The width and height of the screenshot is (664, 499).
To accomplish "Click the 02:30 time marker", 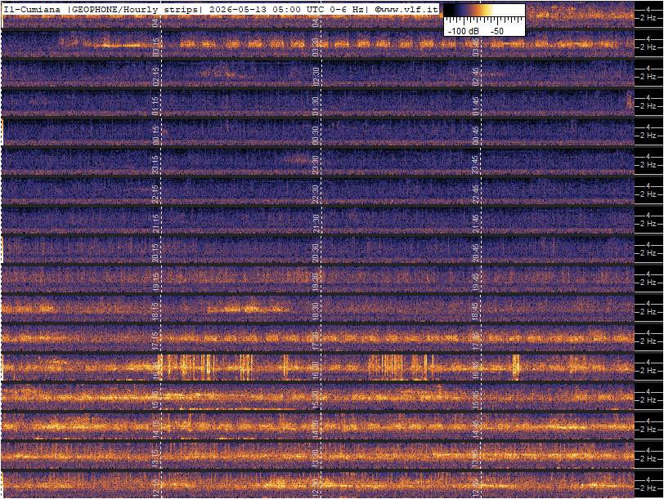I will 316,77.
